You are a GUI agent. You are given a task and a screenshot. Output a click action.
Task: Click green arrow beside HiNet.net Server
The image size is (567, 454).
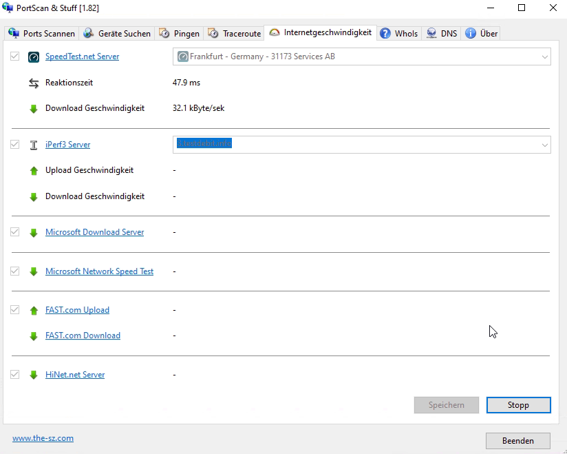(x=34, y=375)
